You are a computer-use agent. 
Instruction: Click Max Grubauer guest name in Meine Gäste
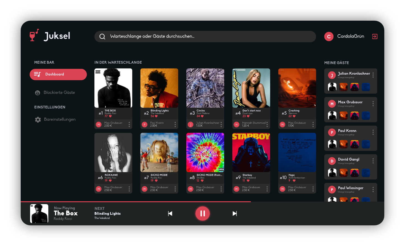point(350,102)
